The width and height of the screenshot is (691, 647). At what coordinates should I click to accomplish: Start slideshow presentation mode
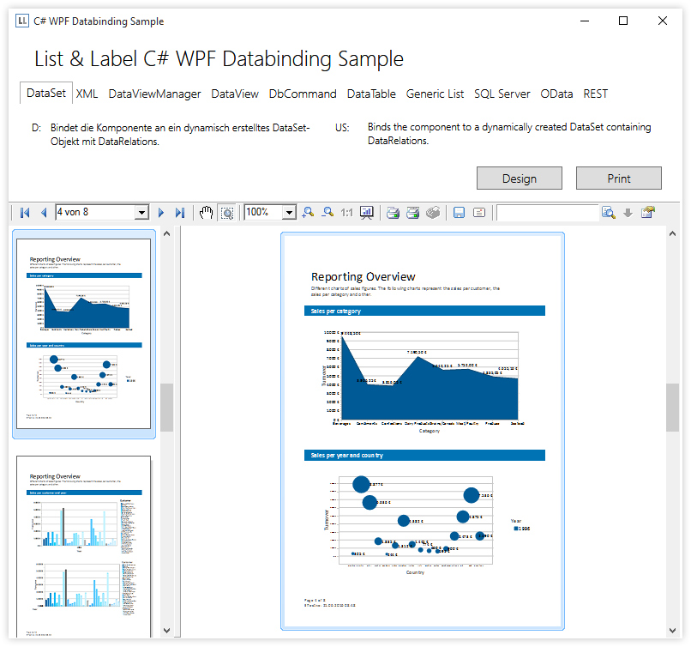(367, 213)
